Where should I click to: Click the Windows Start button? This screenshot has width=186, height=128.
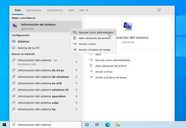4,125
